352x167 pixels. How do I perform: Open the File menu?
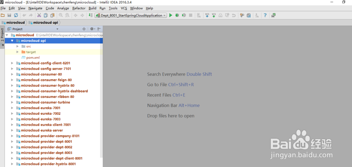click(x=3, y=8)
